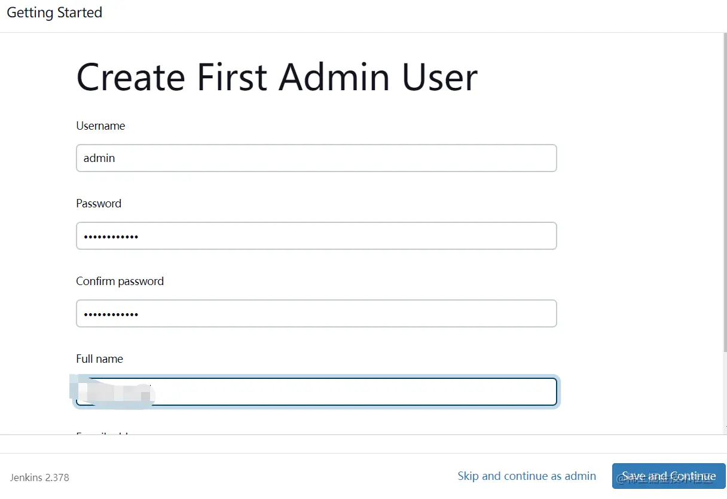Click the Confirm password input field
The height and width of the screenshot is (499, 727).
click(x=316, y=314)
